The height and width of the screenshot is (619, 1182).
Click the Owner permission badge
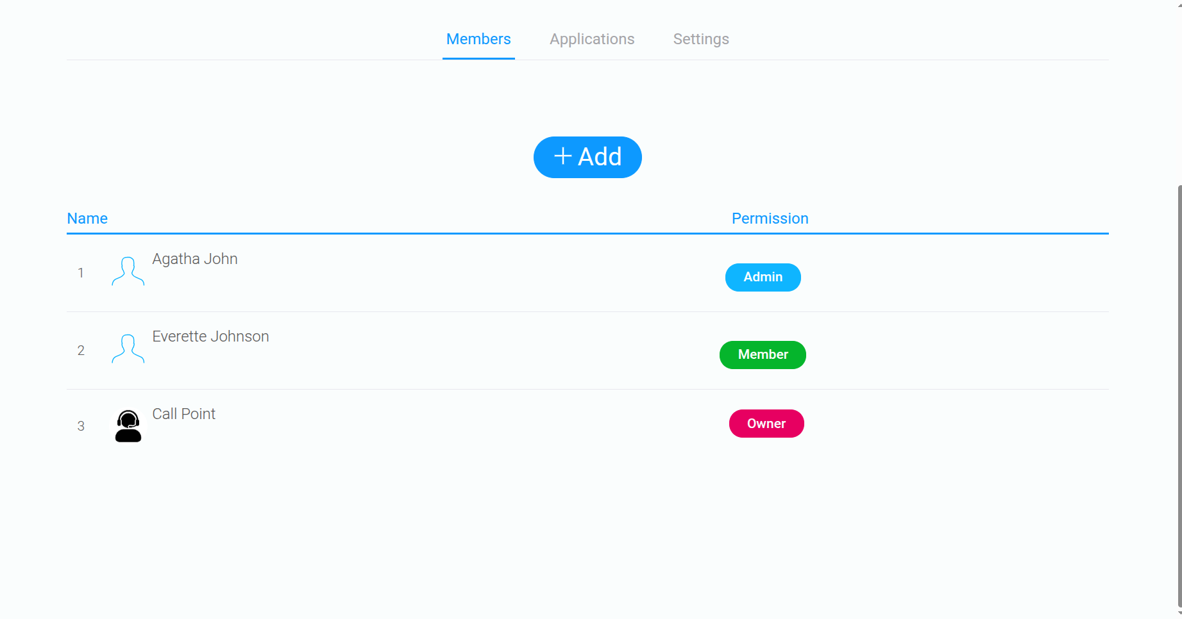(x=766, y=424)
